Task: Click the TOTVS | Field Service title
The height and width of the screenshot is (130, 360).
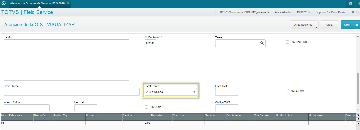Action: pos(27,12)
